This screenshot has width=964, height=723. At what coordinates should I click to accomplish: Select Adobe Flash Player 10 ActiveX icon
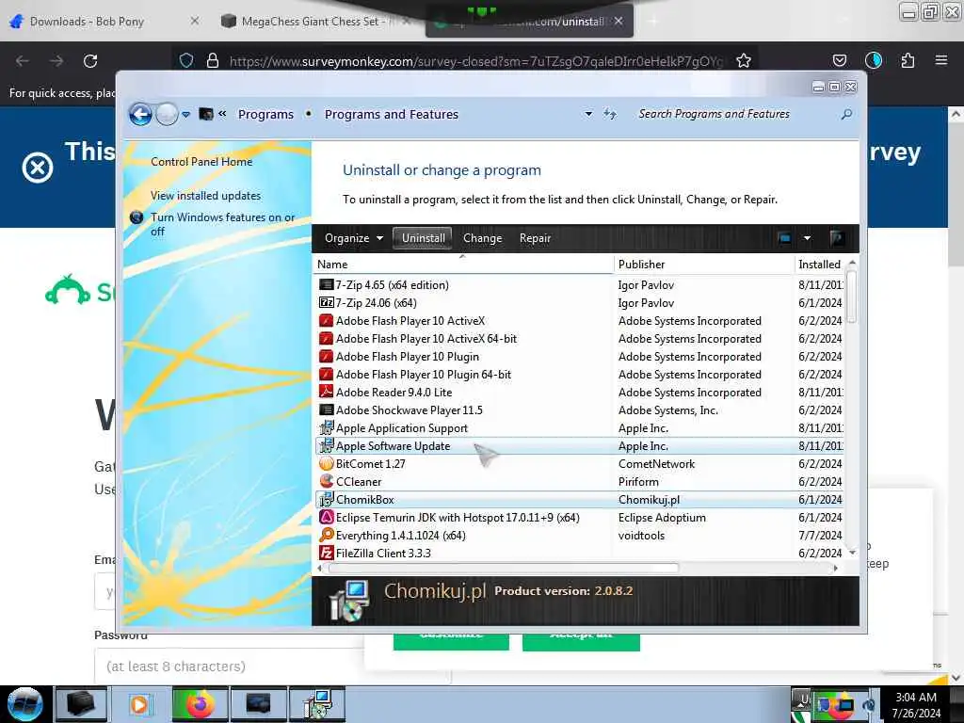(x=326, y=321)
